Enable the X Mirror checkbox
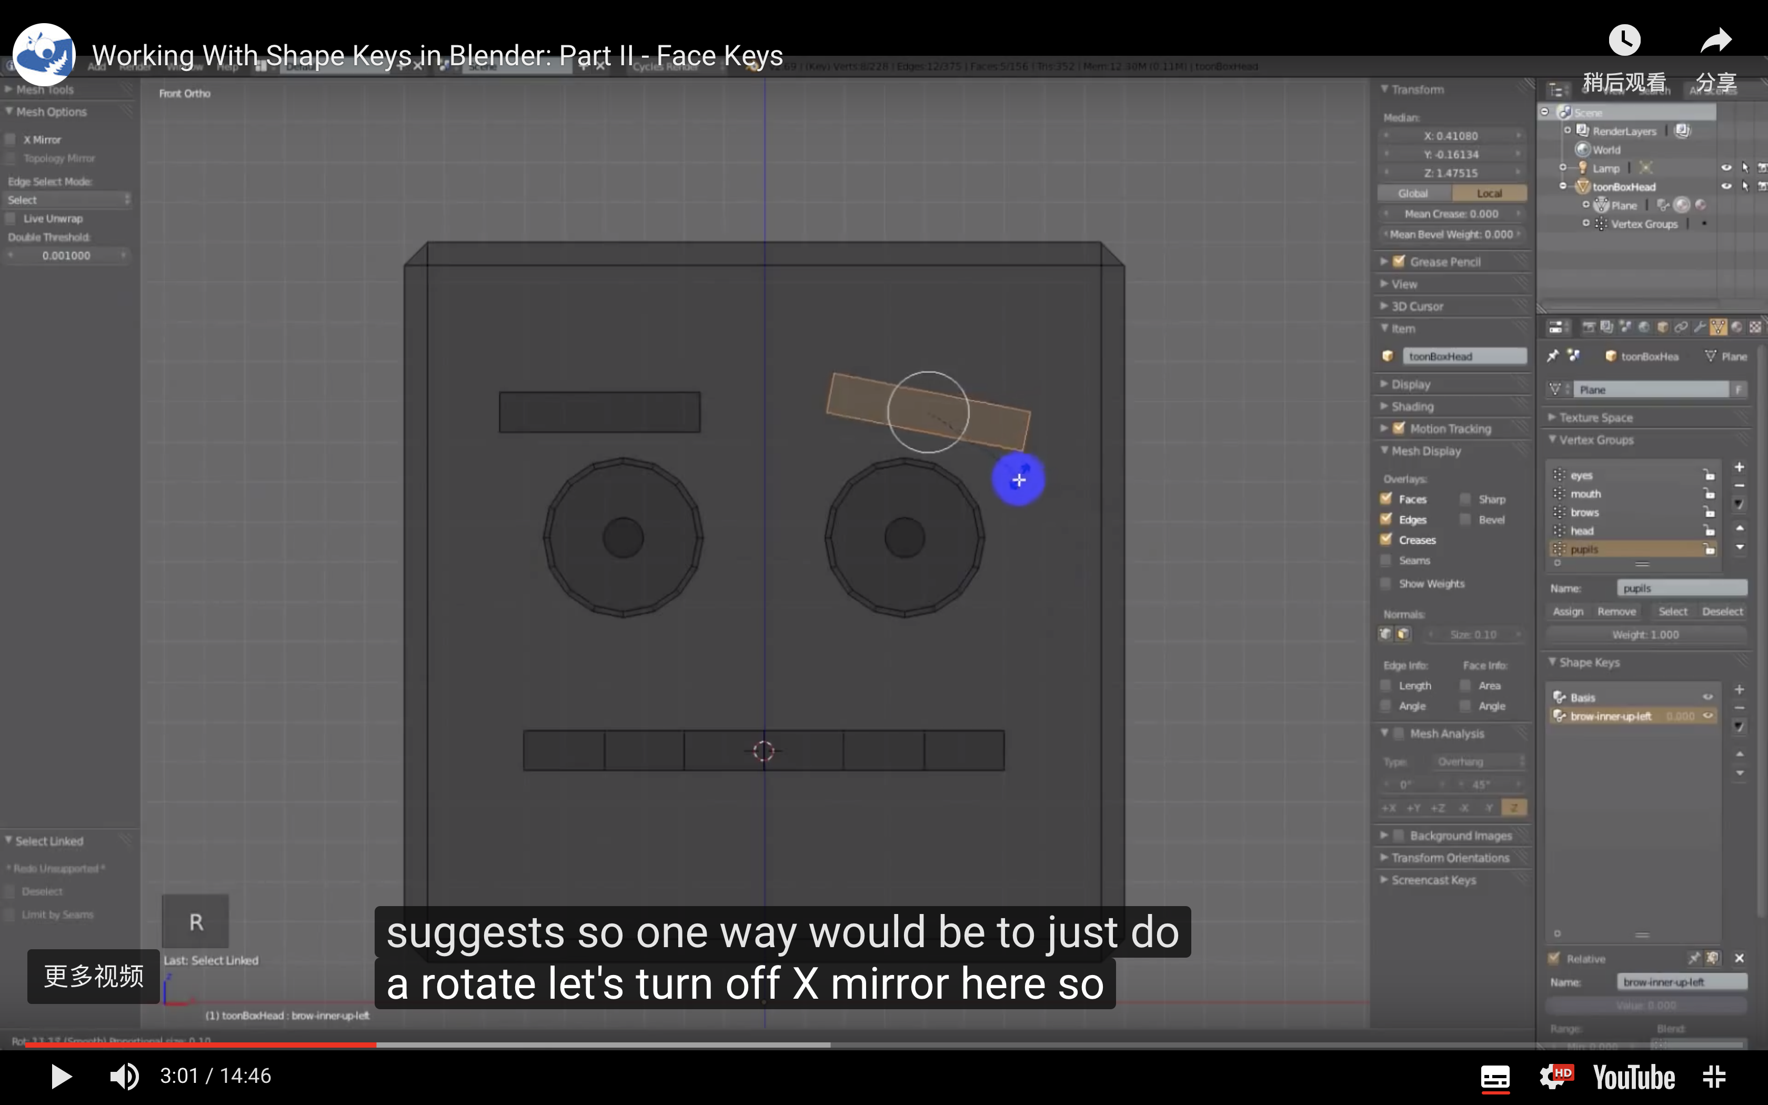The width and height of the screenshot is (1768, 1105). [x=10, y=139]
